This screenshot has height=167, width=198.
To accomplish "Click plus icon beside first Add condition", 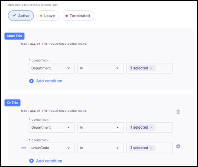I will (31, 81).
